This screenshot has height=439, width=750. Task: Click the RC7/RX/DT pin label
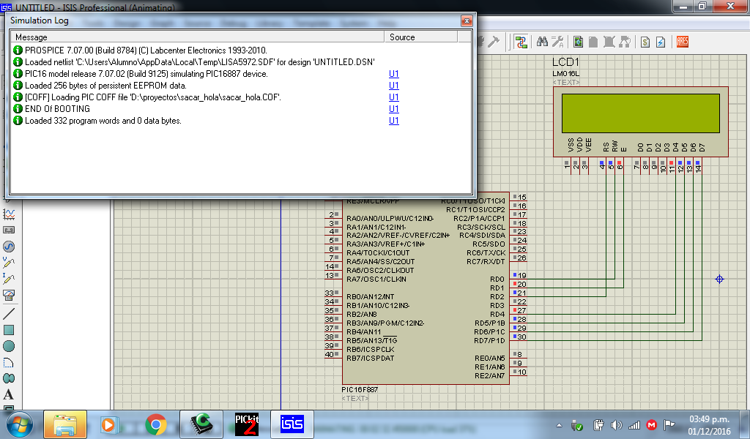(x=486, y=262)
